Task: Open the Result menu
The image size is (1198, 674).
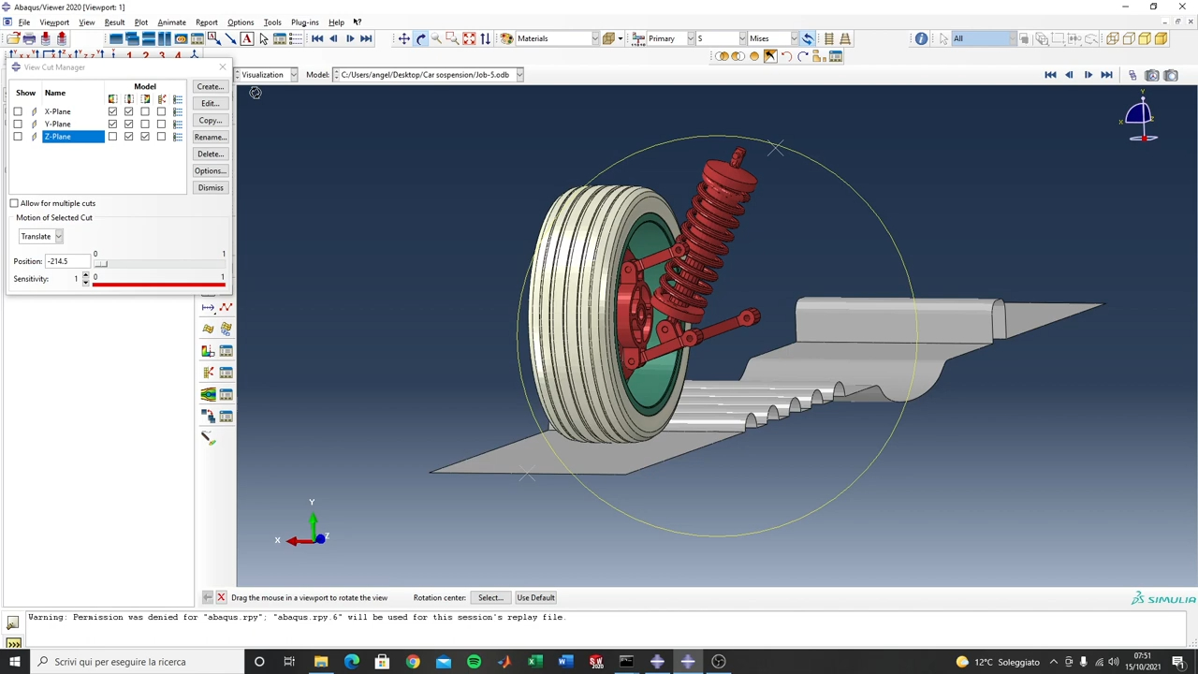Action: click(x=115, y=22)
